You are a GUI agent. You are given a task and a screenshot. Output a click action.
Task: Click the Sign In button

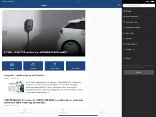click(x=139, y=72)
